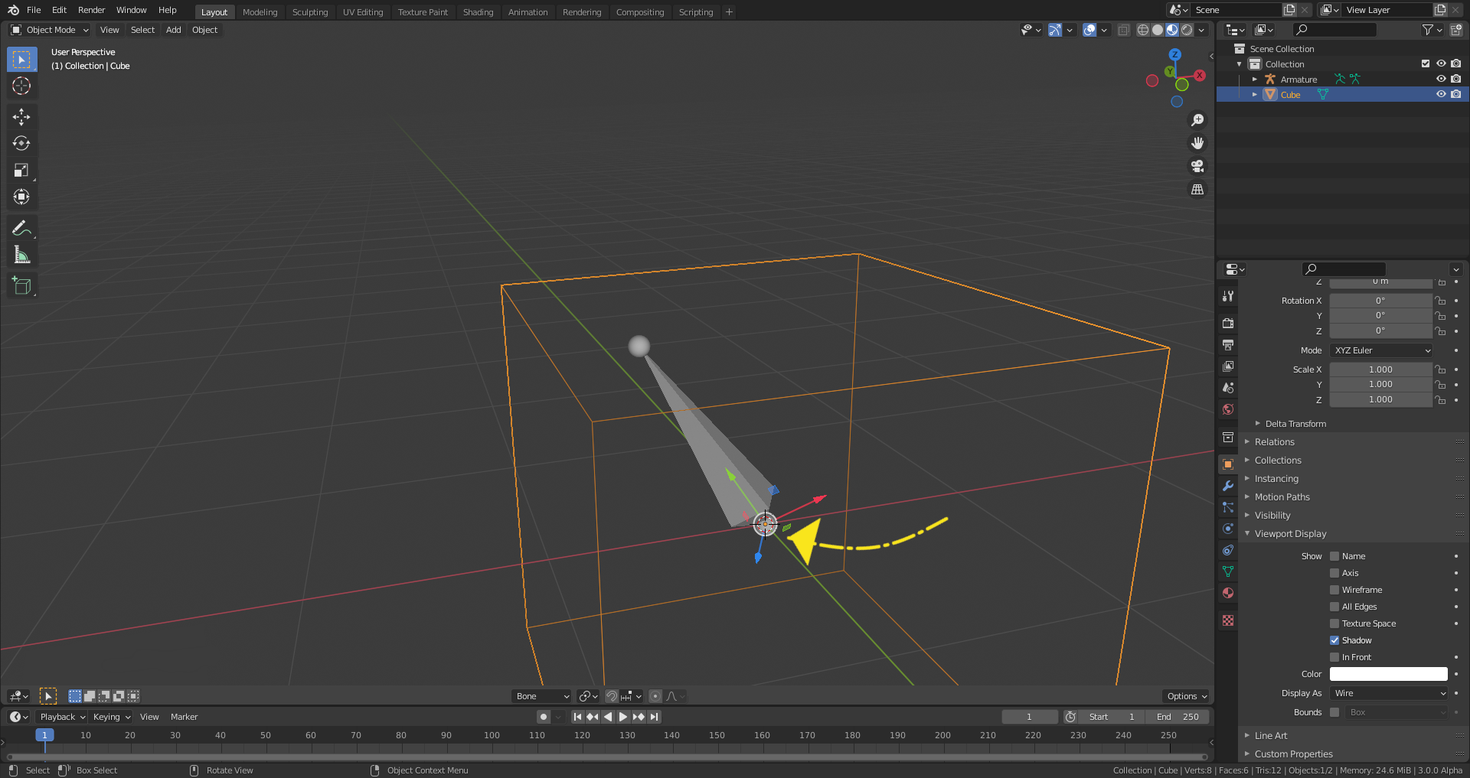Activate the Scale tool
1470x778 pixels.
pyautogui.click(x=21, y=170)
